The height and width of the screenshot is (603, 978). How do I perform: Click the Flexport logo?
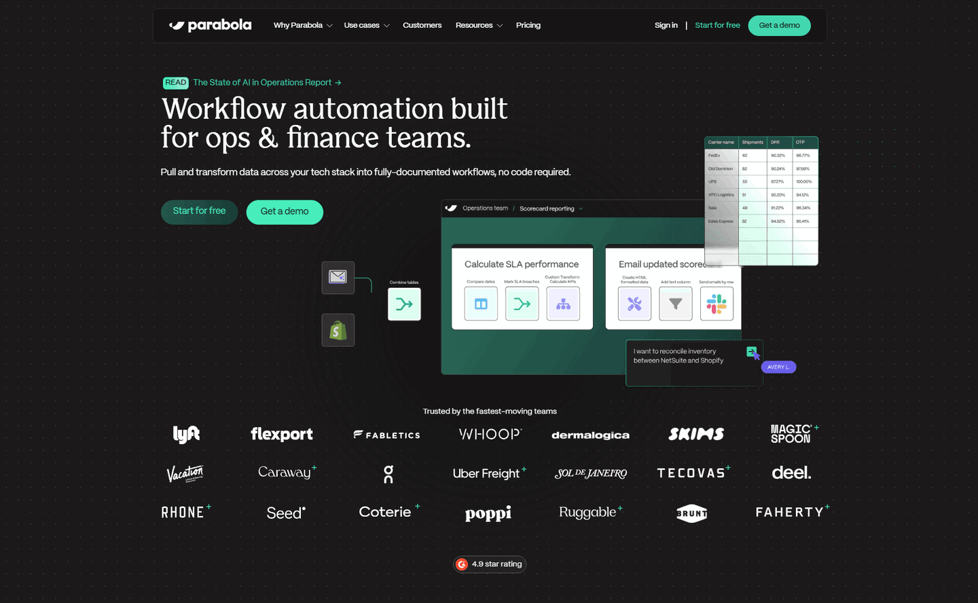click(282, 434)
